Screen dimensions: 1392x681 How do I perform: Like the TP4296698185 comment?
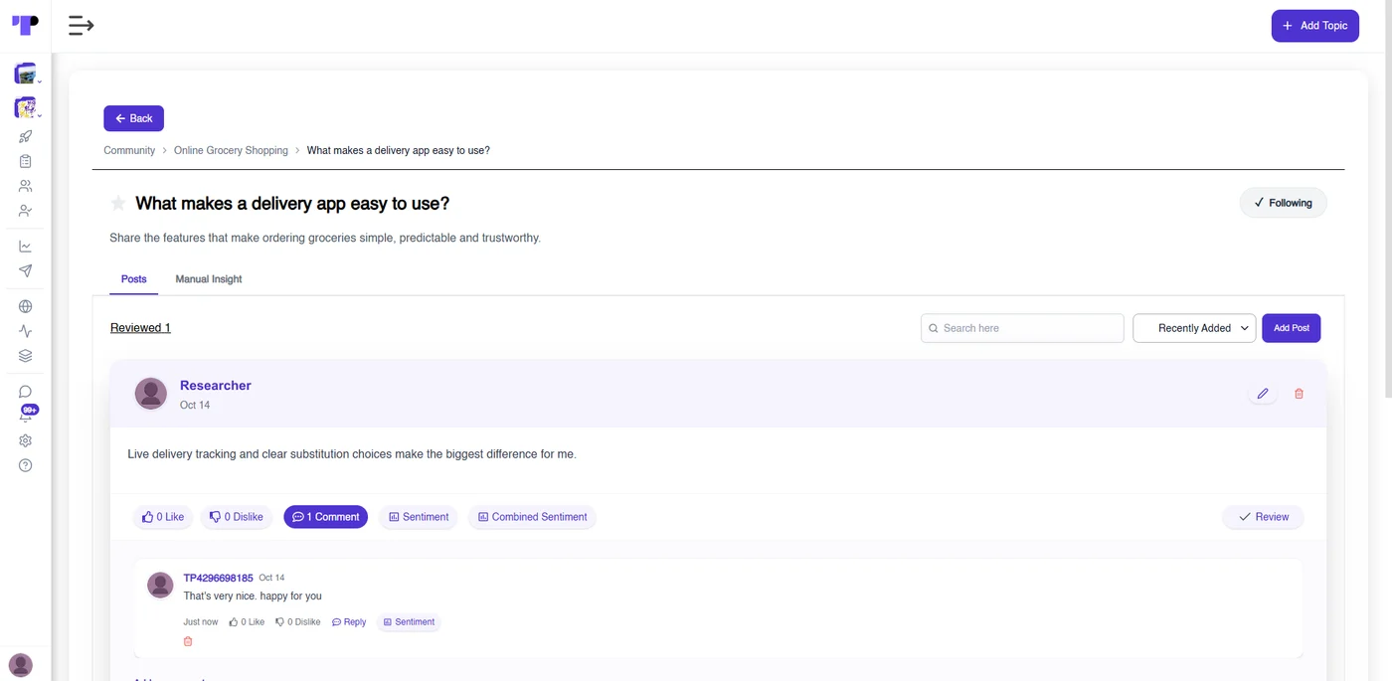tap(247, 622)
